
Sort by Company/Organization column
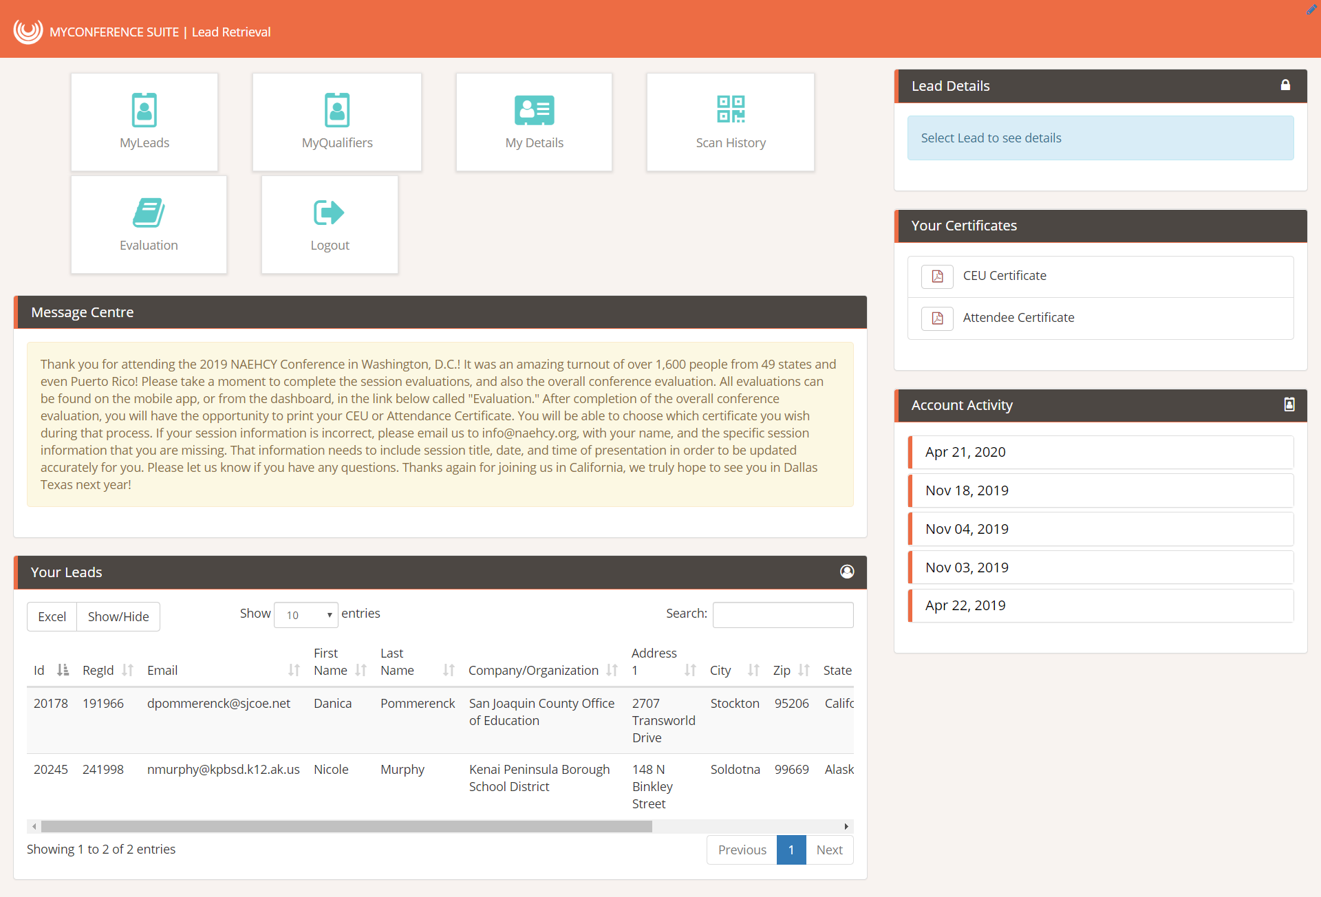542,670
